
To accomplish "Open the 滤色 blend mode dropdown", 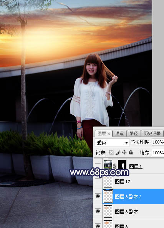I will 112,143.
